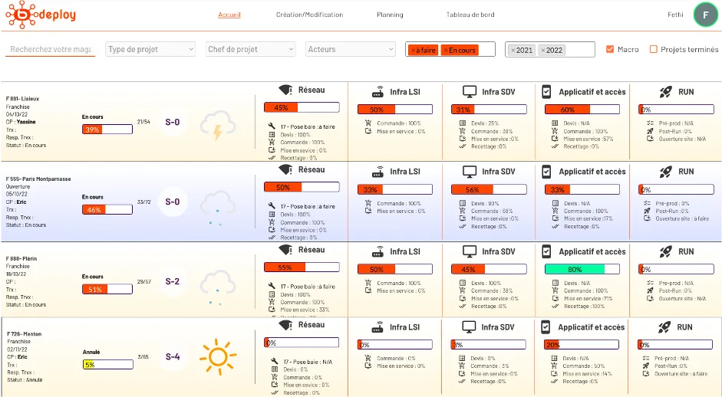Screen dimensions: 722x397
Task: Remove the 'En cours' status filter tag
Action: tap(446, 50)
